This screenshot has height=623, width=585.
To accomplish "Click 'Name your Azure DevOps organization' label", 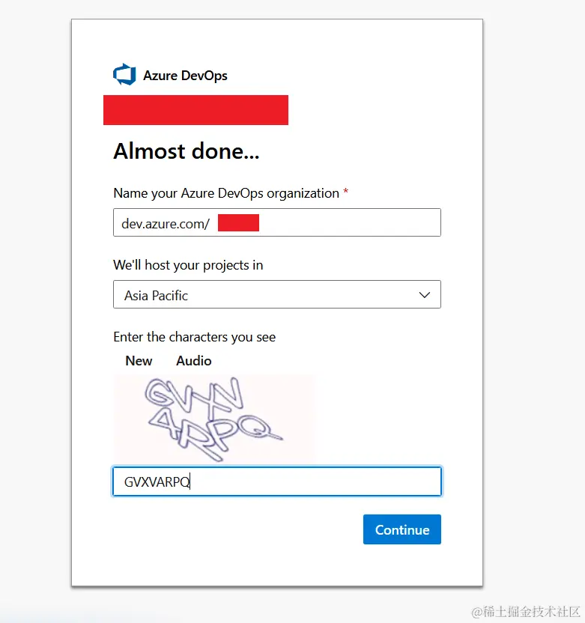I will 226,193.
